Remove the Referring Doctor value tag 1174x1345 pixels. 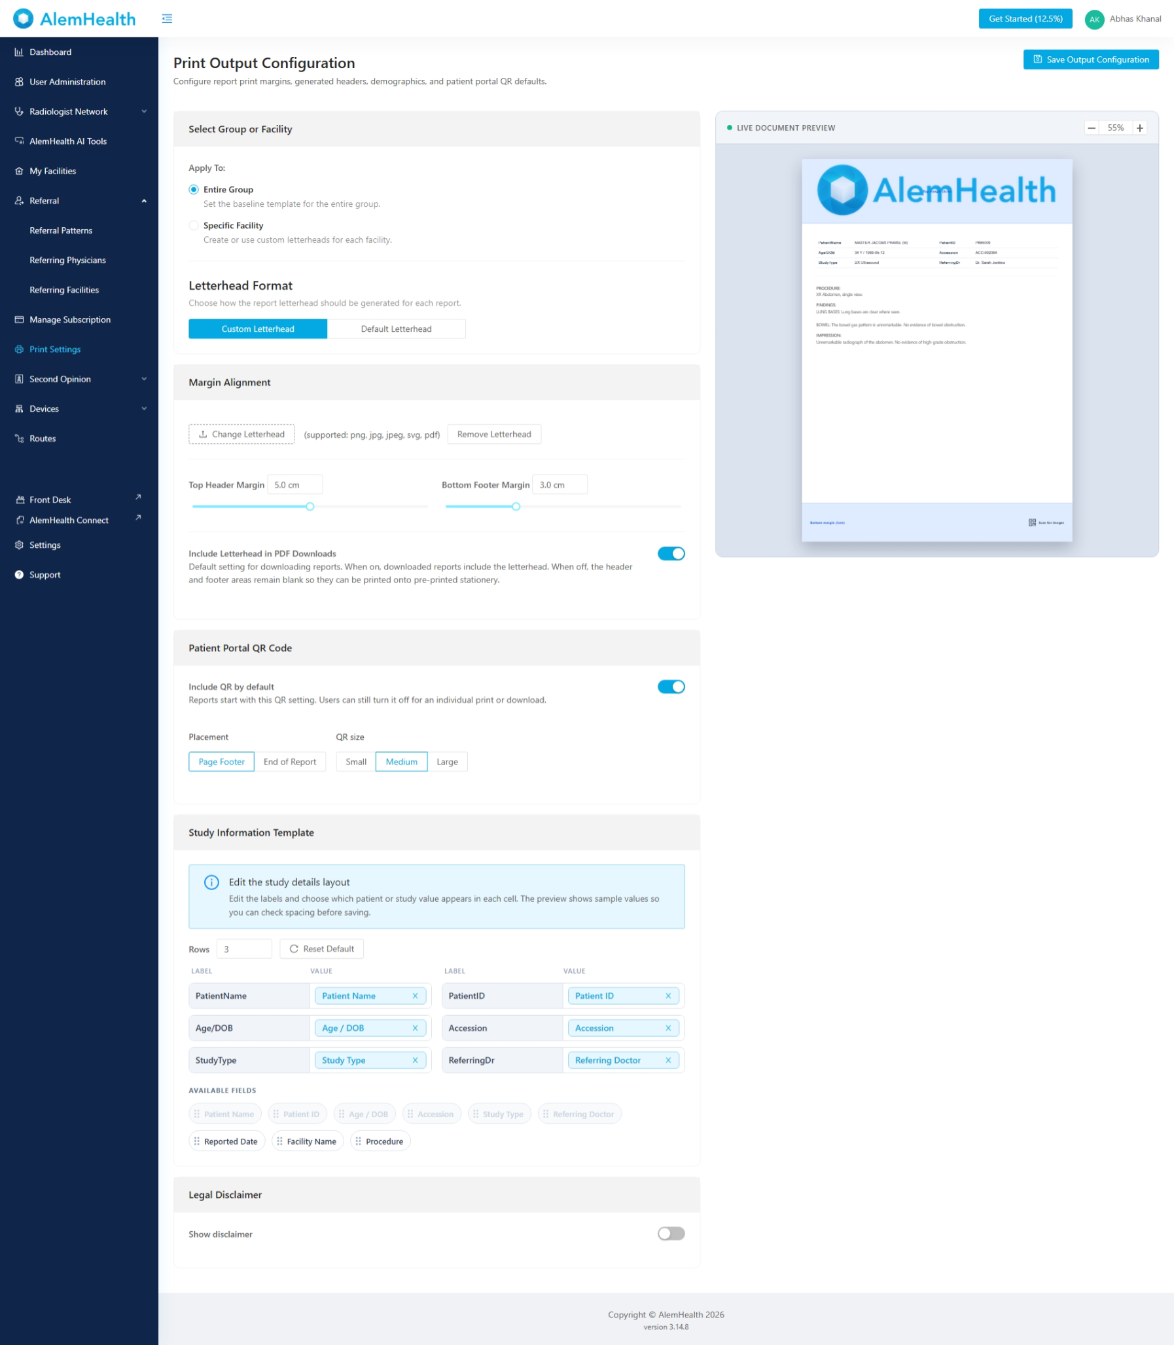(668, 1060)
